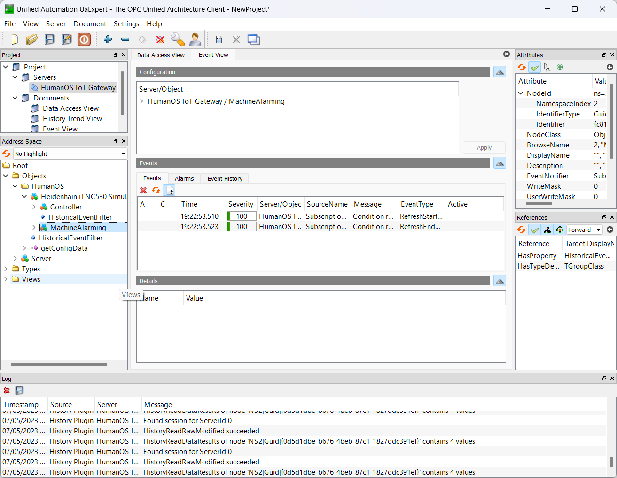The image size is (617, 478).
Task: Refresh the References panel with the orange arrows
Action: pos(522,230)
